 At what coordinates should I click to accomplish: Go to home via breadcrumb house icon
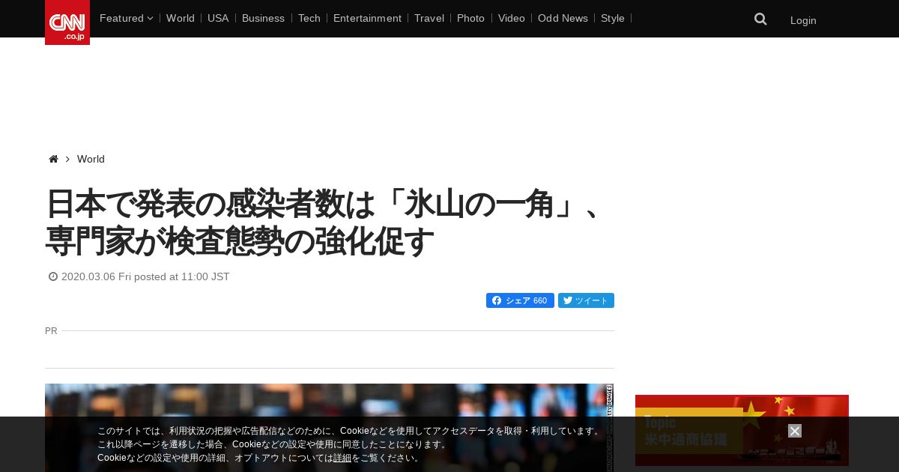click(53, 159)
